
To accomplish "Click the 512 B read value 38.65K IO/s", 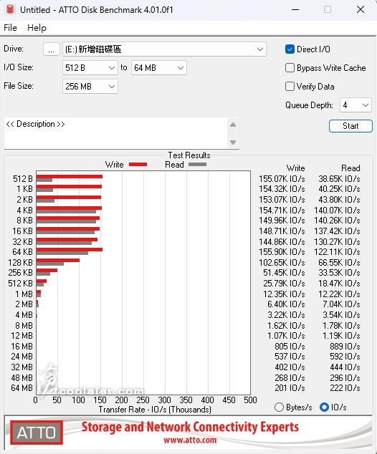I will click(x=339, y=178).
